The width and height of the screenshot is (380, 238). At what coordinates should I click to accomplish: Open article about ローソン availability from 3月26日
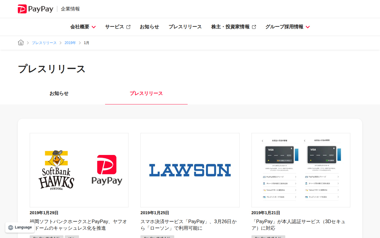click(189, 225)
